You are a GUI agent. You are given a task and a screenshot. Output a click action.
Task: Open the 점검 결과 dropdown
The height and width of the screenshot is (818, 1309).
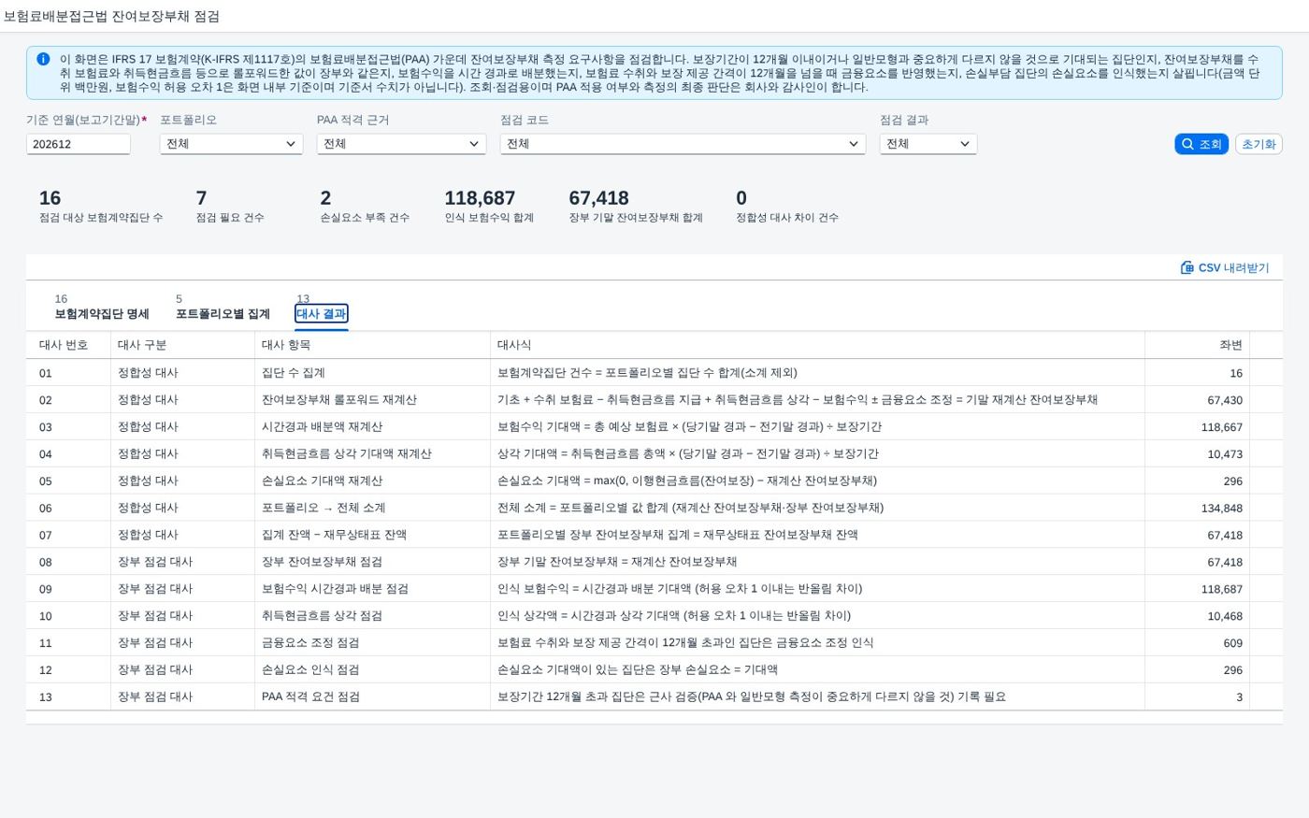coord(928,144)
